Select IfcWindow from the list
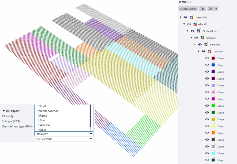This screenshot has width=237, height=164. coord(43,125)
